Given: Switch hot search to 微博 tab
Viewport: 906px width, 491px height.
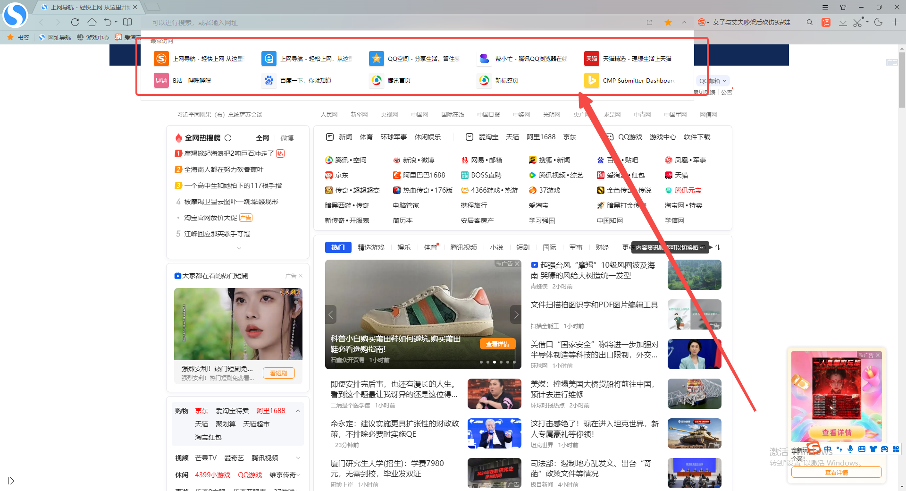Looking at the screenshot, I should click(x=287, y=138).
